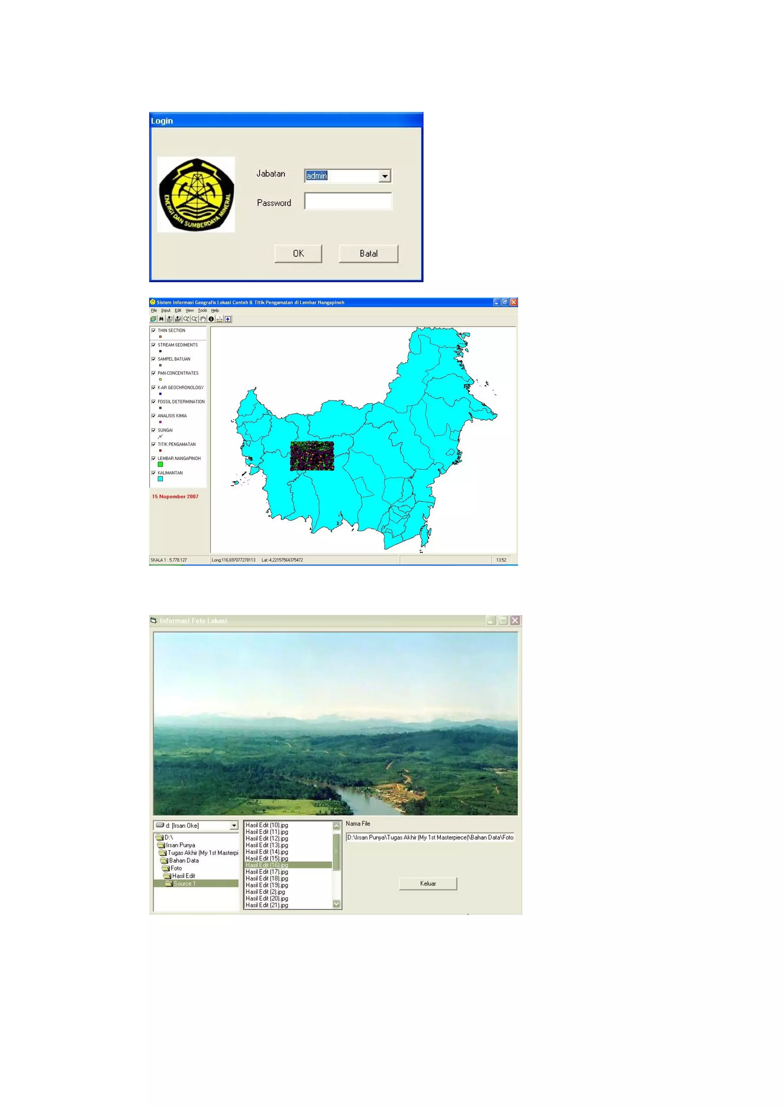Screen dimensions: 783x1108
Task: Click the Password input field
Action: [348, 201]
